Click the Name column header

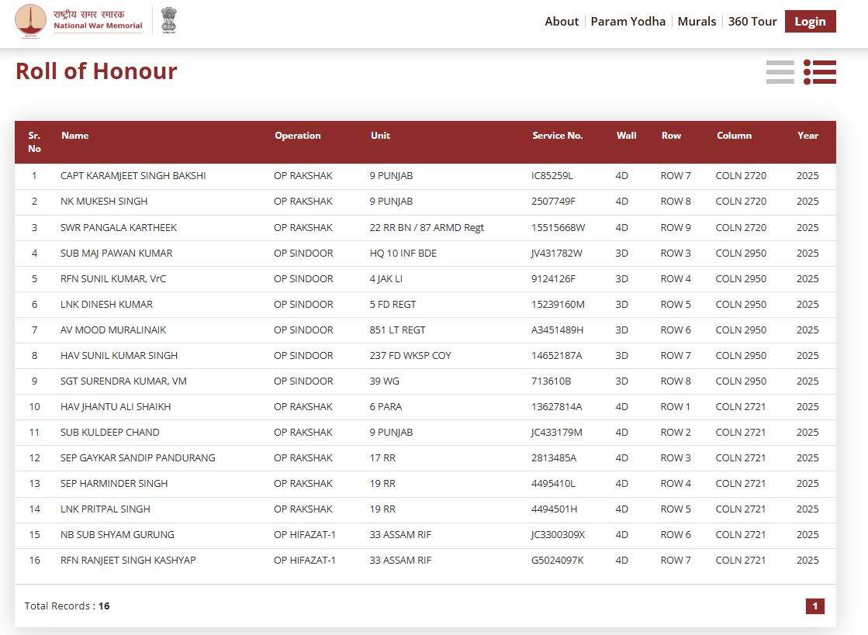74,136
